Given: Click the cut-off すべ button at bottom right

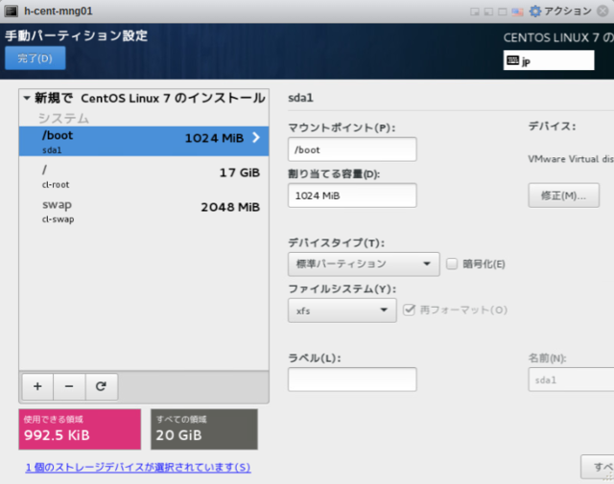Looking at the screenshot, I should click(x=598, y=467).
